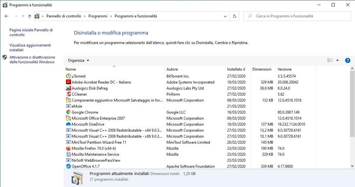Open the Organizza dropdown menu
355x187 pixels.
click(x=79, y=60)
